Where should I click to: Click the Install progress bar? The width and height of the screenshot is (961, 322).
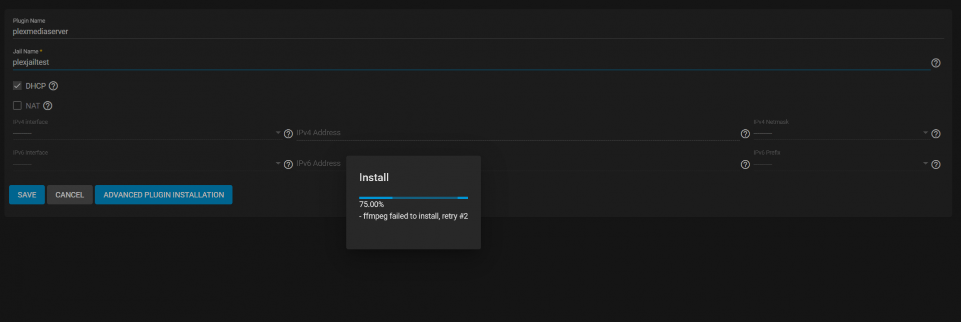point(413,198)
